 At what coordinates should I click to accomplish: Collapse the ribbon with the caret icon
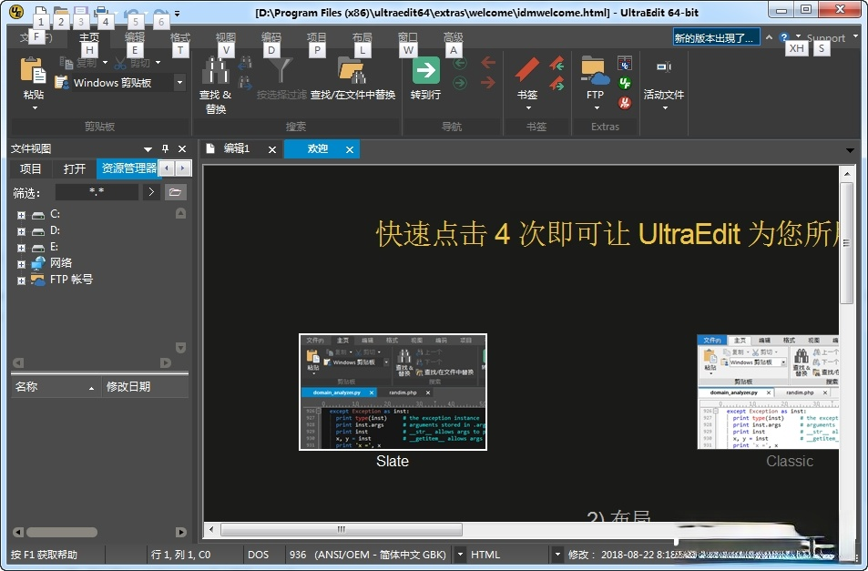point(769,37)
